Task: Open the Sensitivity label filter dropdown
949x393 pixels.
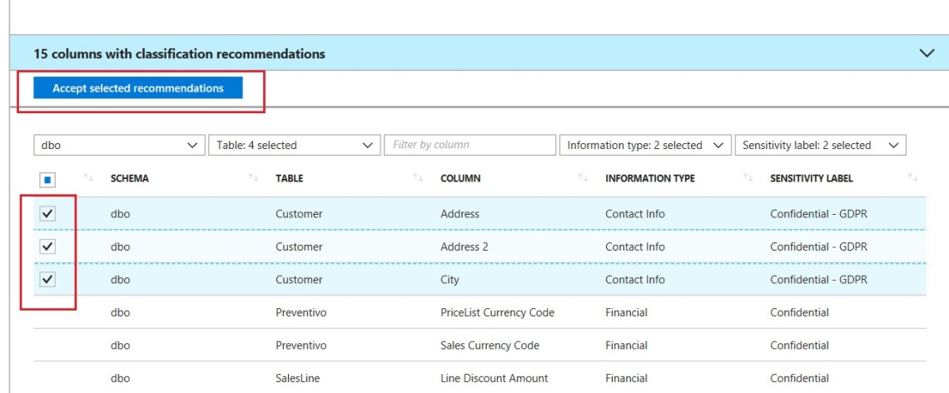Action: [x=820, y=145]
